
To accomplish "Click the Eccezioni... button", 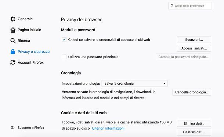I will (194, 40).
